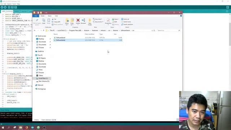
Task: Click the Explorer Help question icon
Action: 181,16
